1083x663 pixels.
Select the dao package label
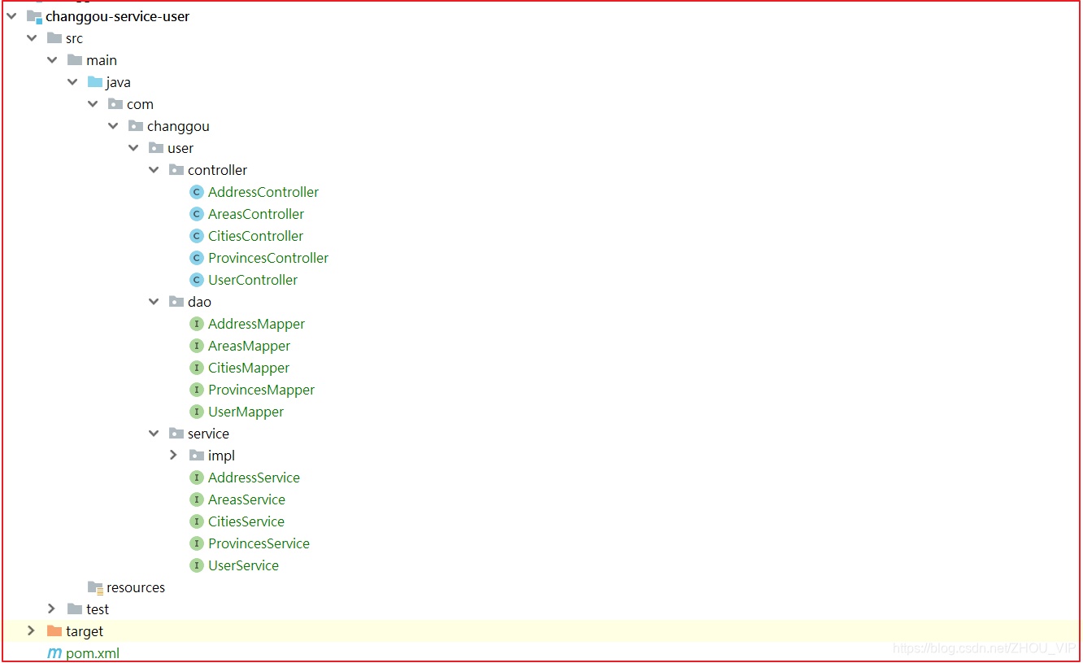(199, 302)
